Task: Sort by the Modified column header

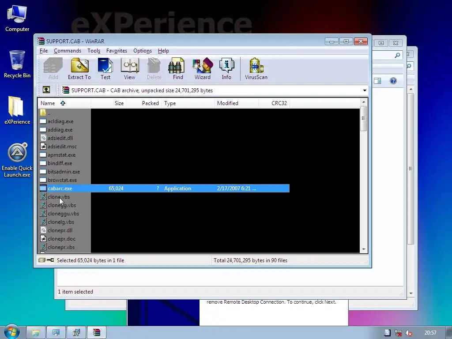Action: pyautogui.click(x=237, y=103)
